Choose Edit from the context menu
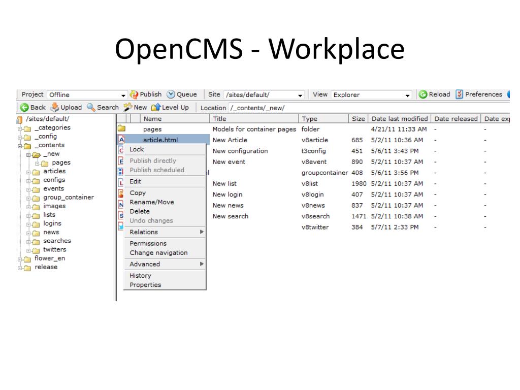 click(x=165, y=182)
